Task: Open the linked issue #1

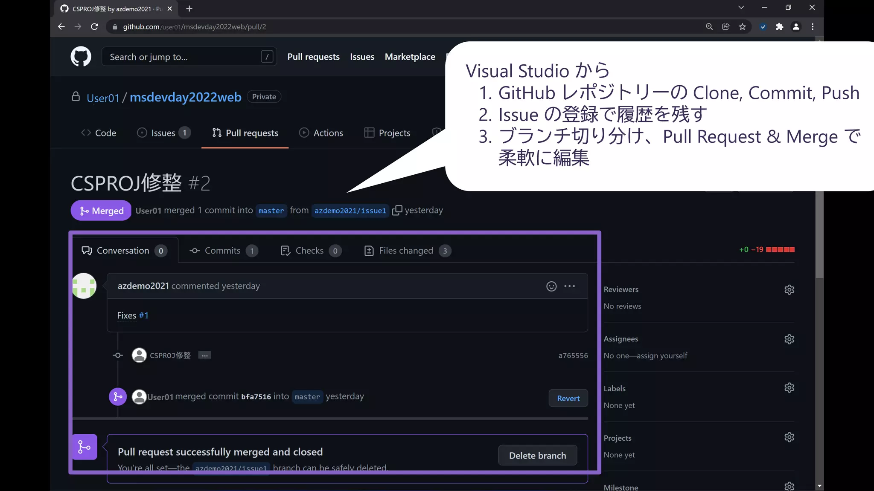Action: pyautogui.click(x=143, y=316)
